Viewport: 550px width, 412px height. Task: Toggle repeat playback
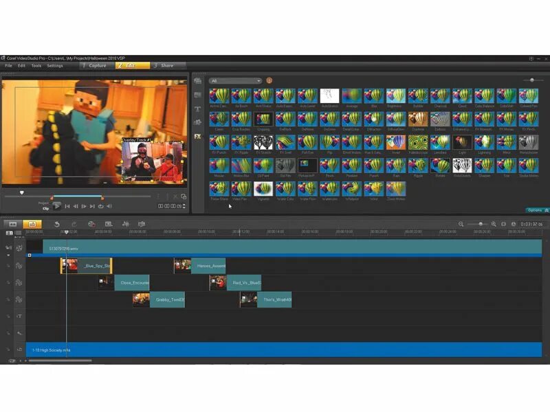tap(100, 207)
